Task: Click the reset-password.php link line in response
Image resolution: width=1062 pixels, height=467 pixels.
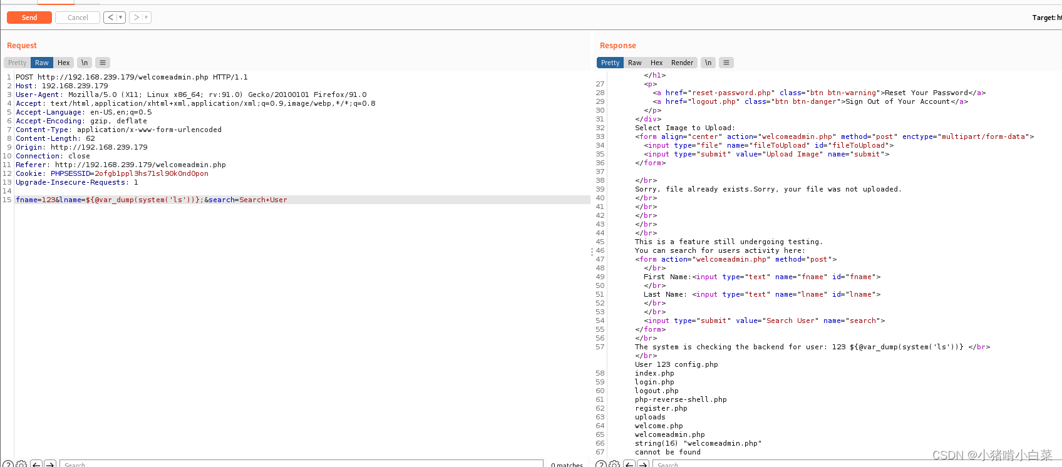Action: click(x=819, y=93)
